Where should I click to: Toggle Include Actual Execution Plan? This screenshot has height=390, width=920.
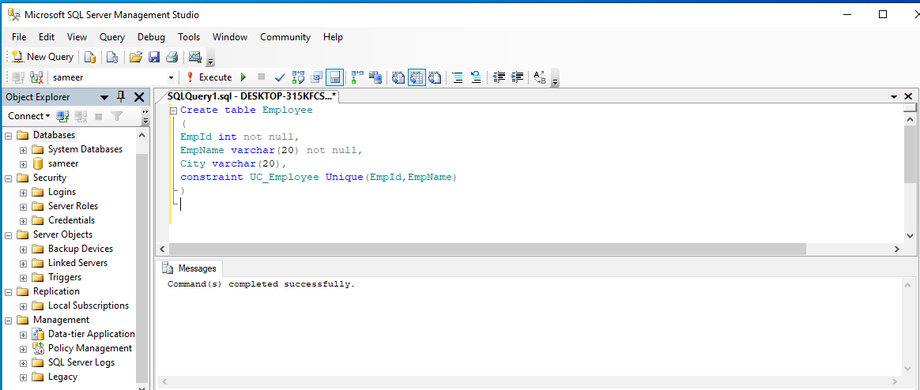pyautogui.click(x=357, y=77)
